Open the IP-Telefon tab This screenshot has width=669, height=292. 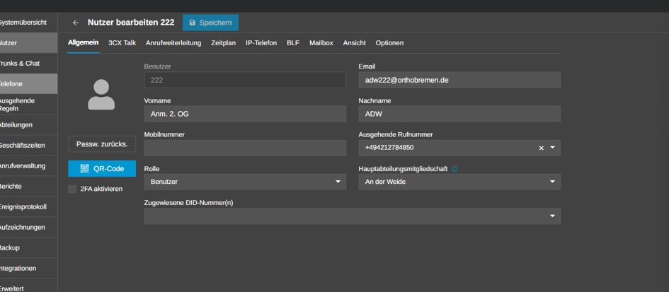click(261, 43)
